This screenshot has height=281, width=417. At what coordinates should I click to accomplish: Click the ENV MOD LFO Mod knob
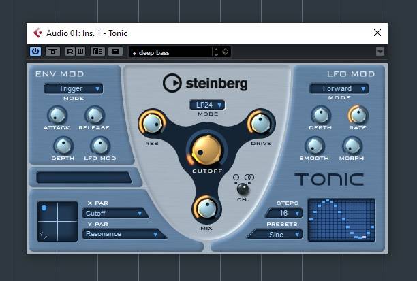(100, 146)
